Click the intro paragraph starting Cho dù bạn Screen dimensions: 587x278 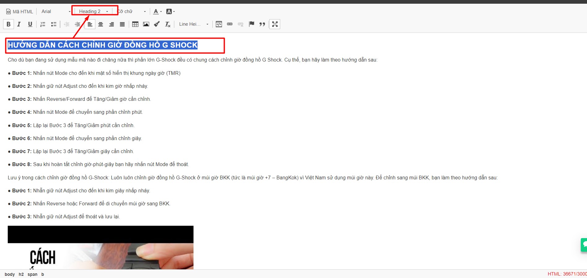193,60
